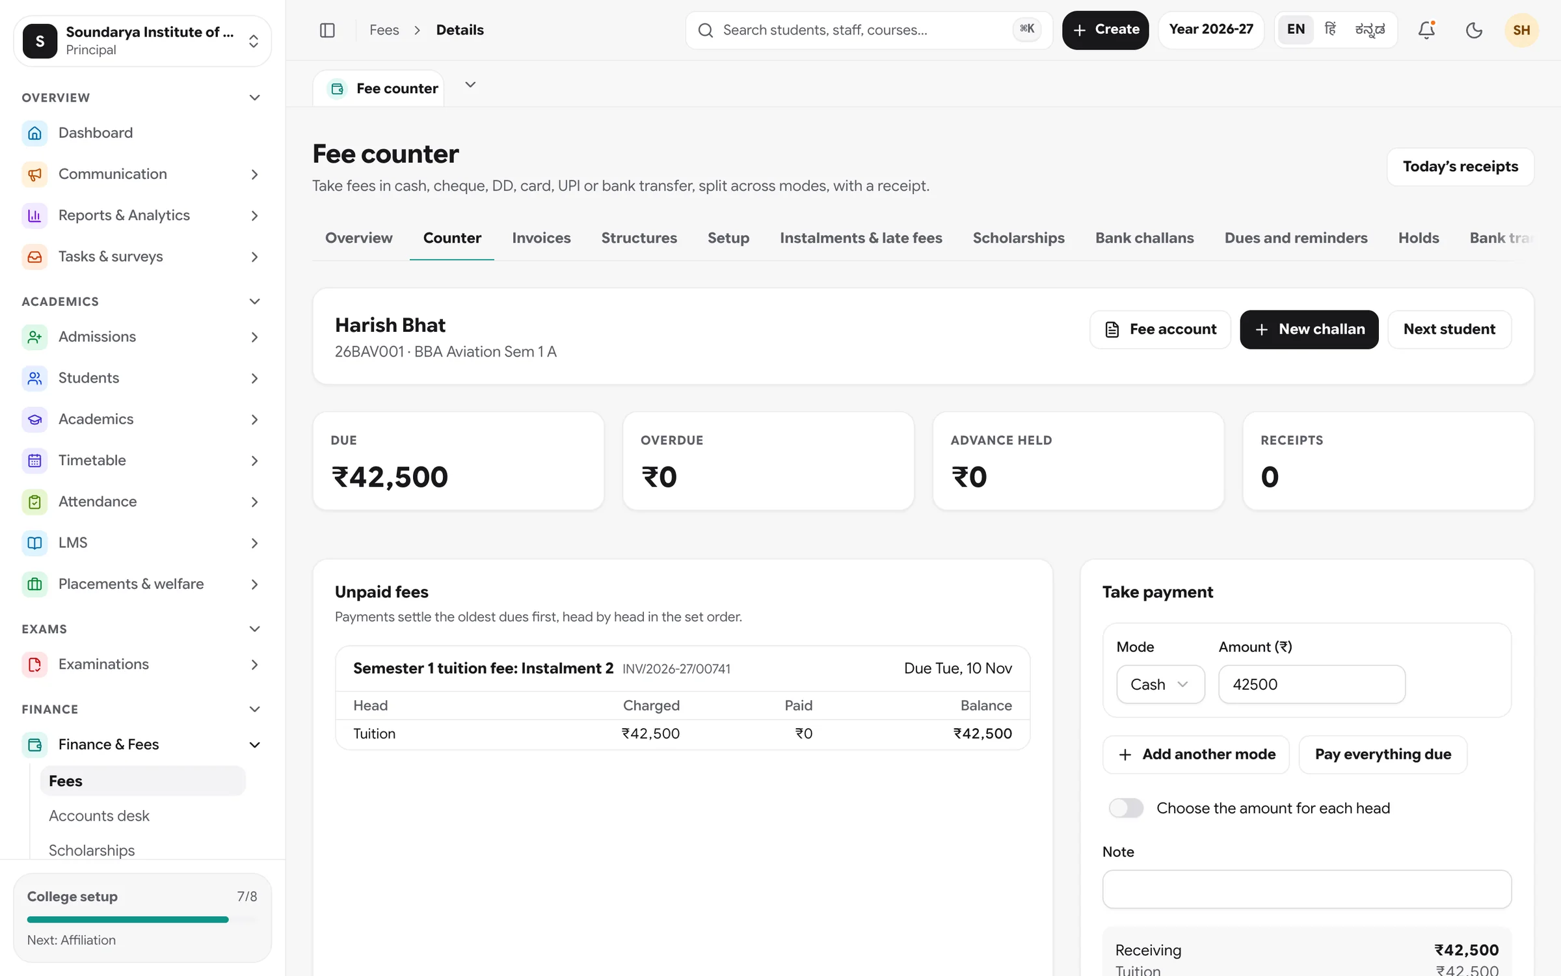
Task: Switch language to Hindi
Action: (1330, 29)
